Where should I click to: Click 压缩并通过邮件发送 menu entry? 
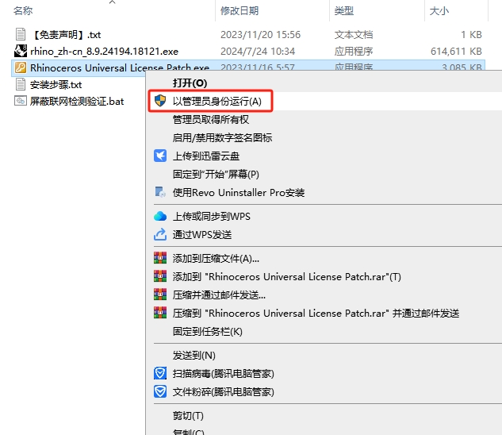tap(219, 294)
